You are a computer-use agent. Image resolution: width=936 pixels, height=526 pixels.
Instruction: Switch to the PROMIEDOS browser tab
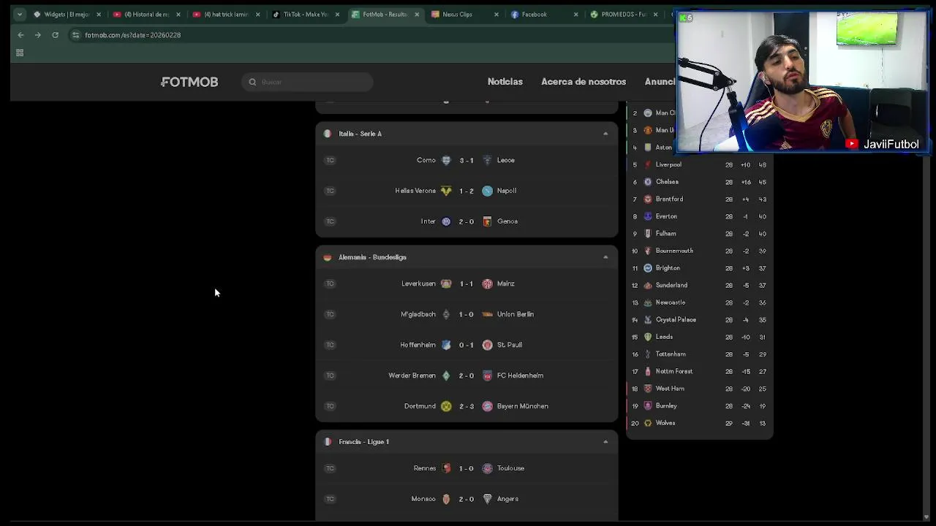point(623,14)
